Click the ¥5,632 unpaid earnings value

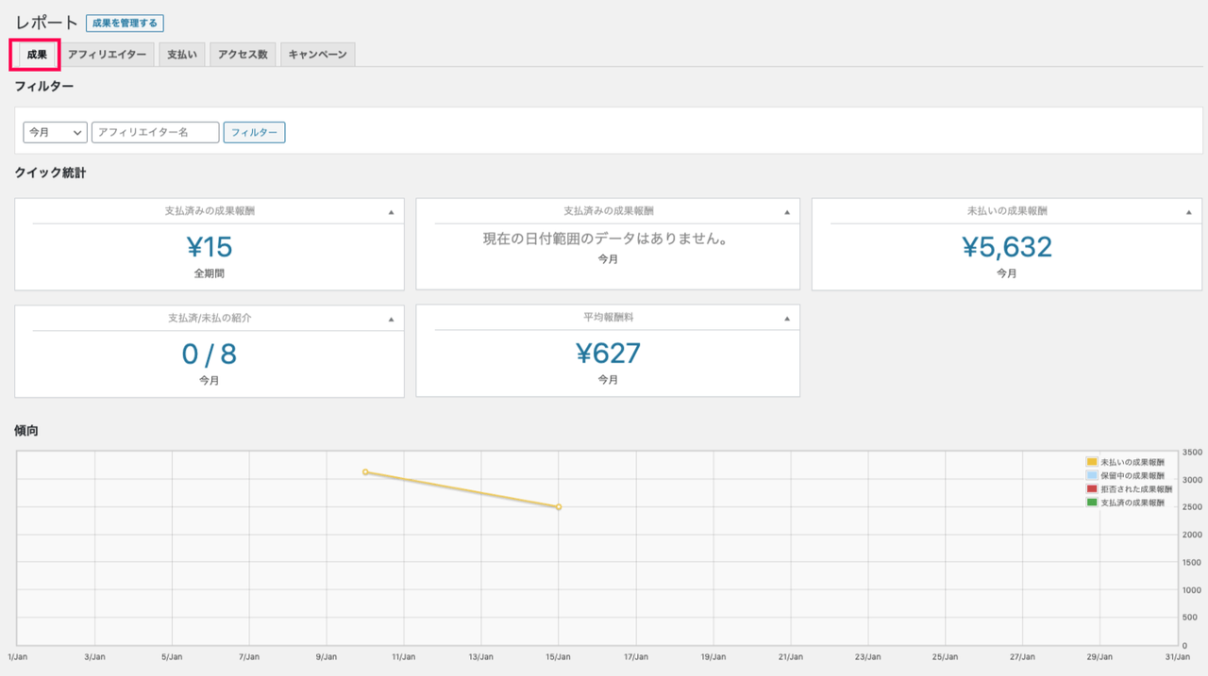point(1007,247)
